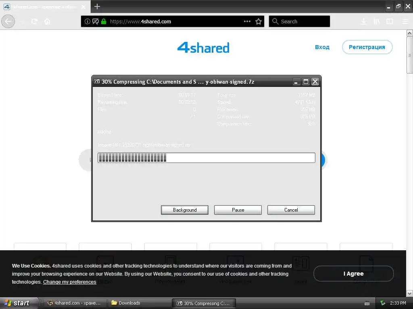
Task: Click the 7-Zip icon in dialog title bar
Action: 97,81
